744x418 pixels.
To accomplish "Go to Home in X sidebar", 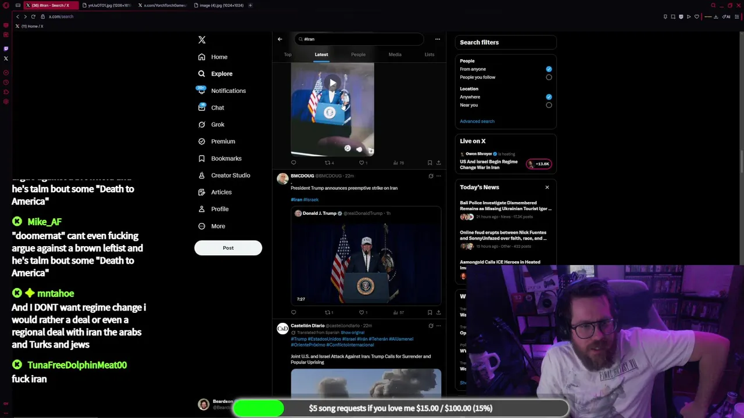I will (213, 57).
